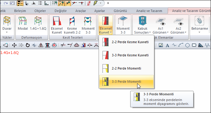Click the Eksenel Kuvvet frame icon
The height and width of the screenshot is (113, 211).
pyautogui.click(x=57, y=25)
